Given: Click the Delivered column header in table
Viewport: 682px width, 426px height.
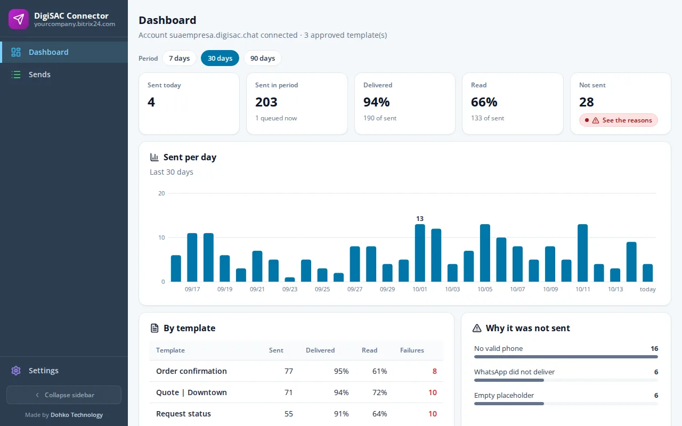Looking at the screenshot, I should 320,350.
